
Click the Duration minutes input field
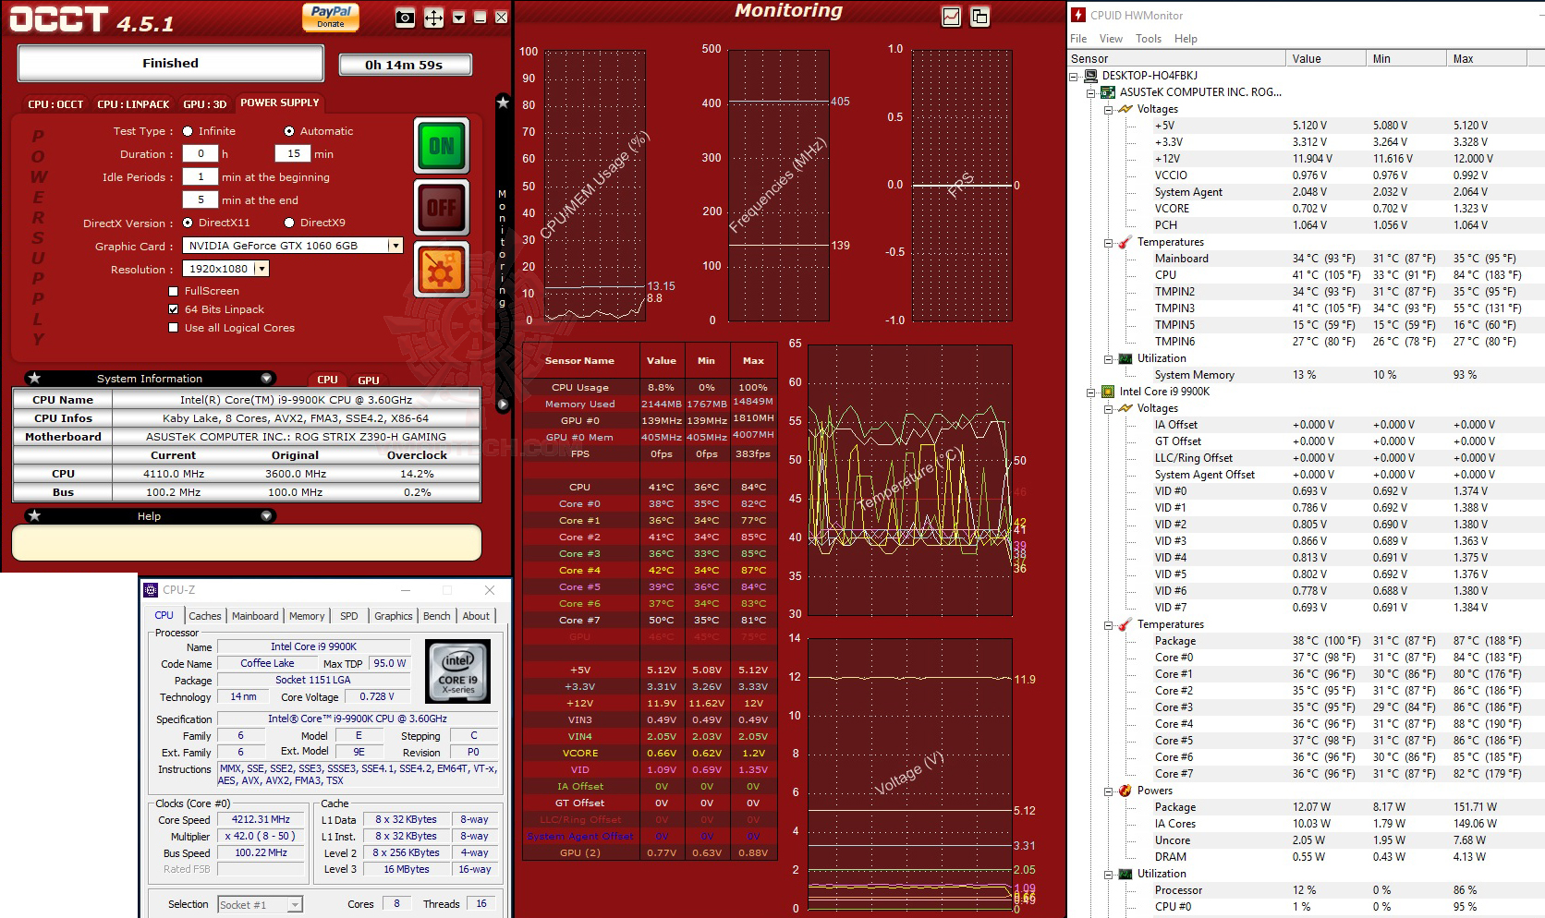(293, 154)
